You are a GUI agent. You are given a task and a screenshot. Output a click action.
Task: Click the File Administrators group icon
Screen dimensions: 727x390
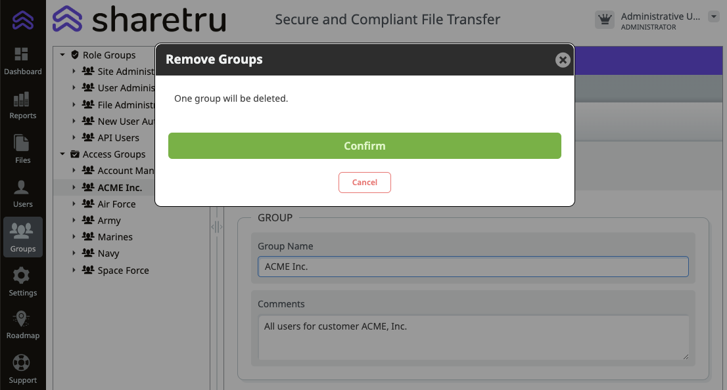pos(88,104)
